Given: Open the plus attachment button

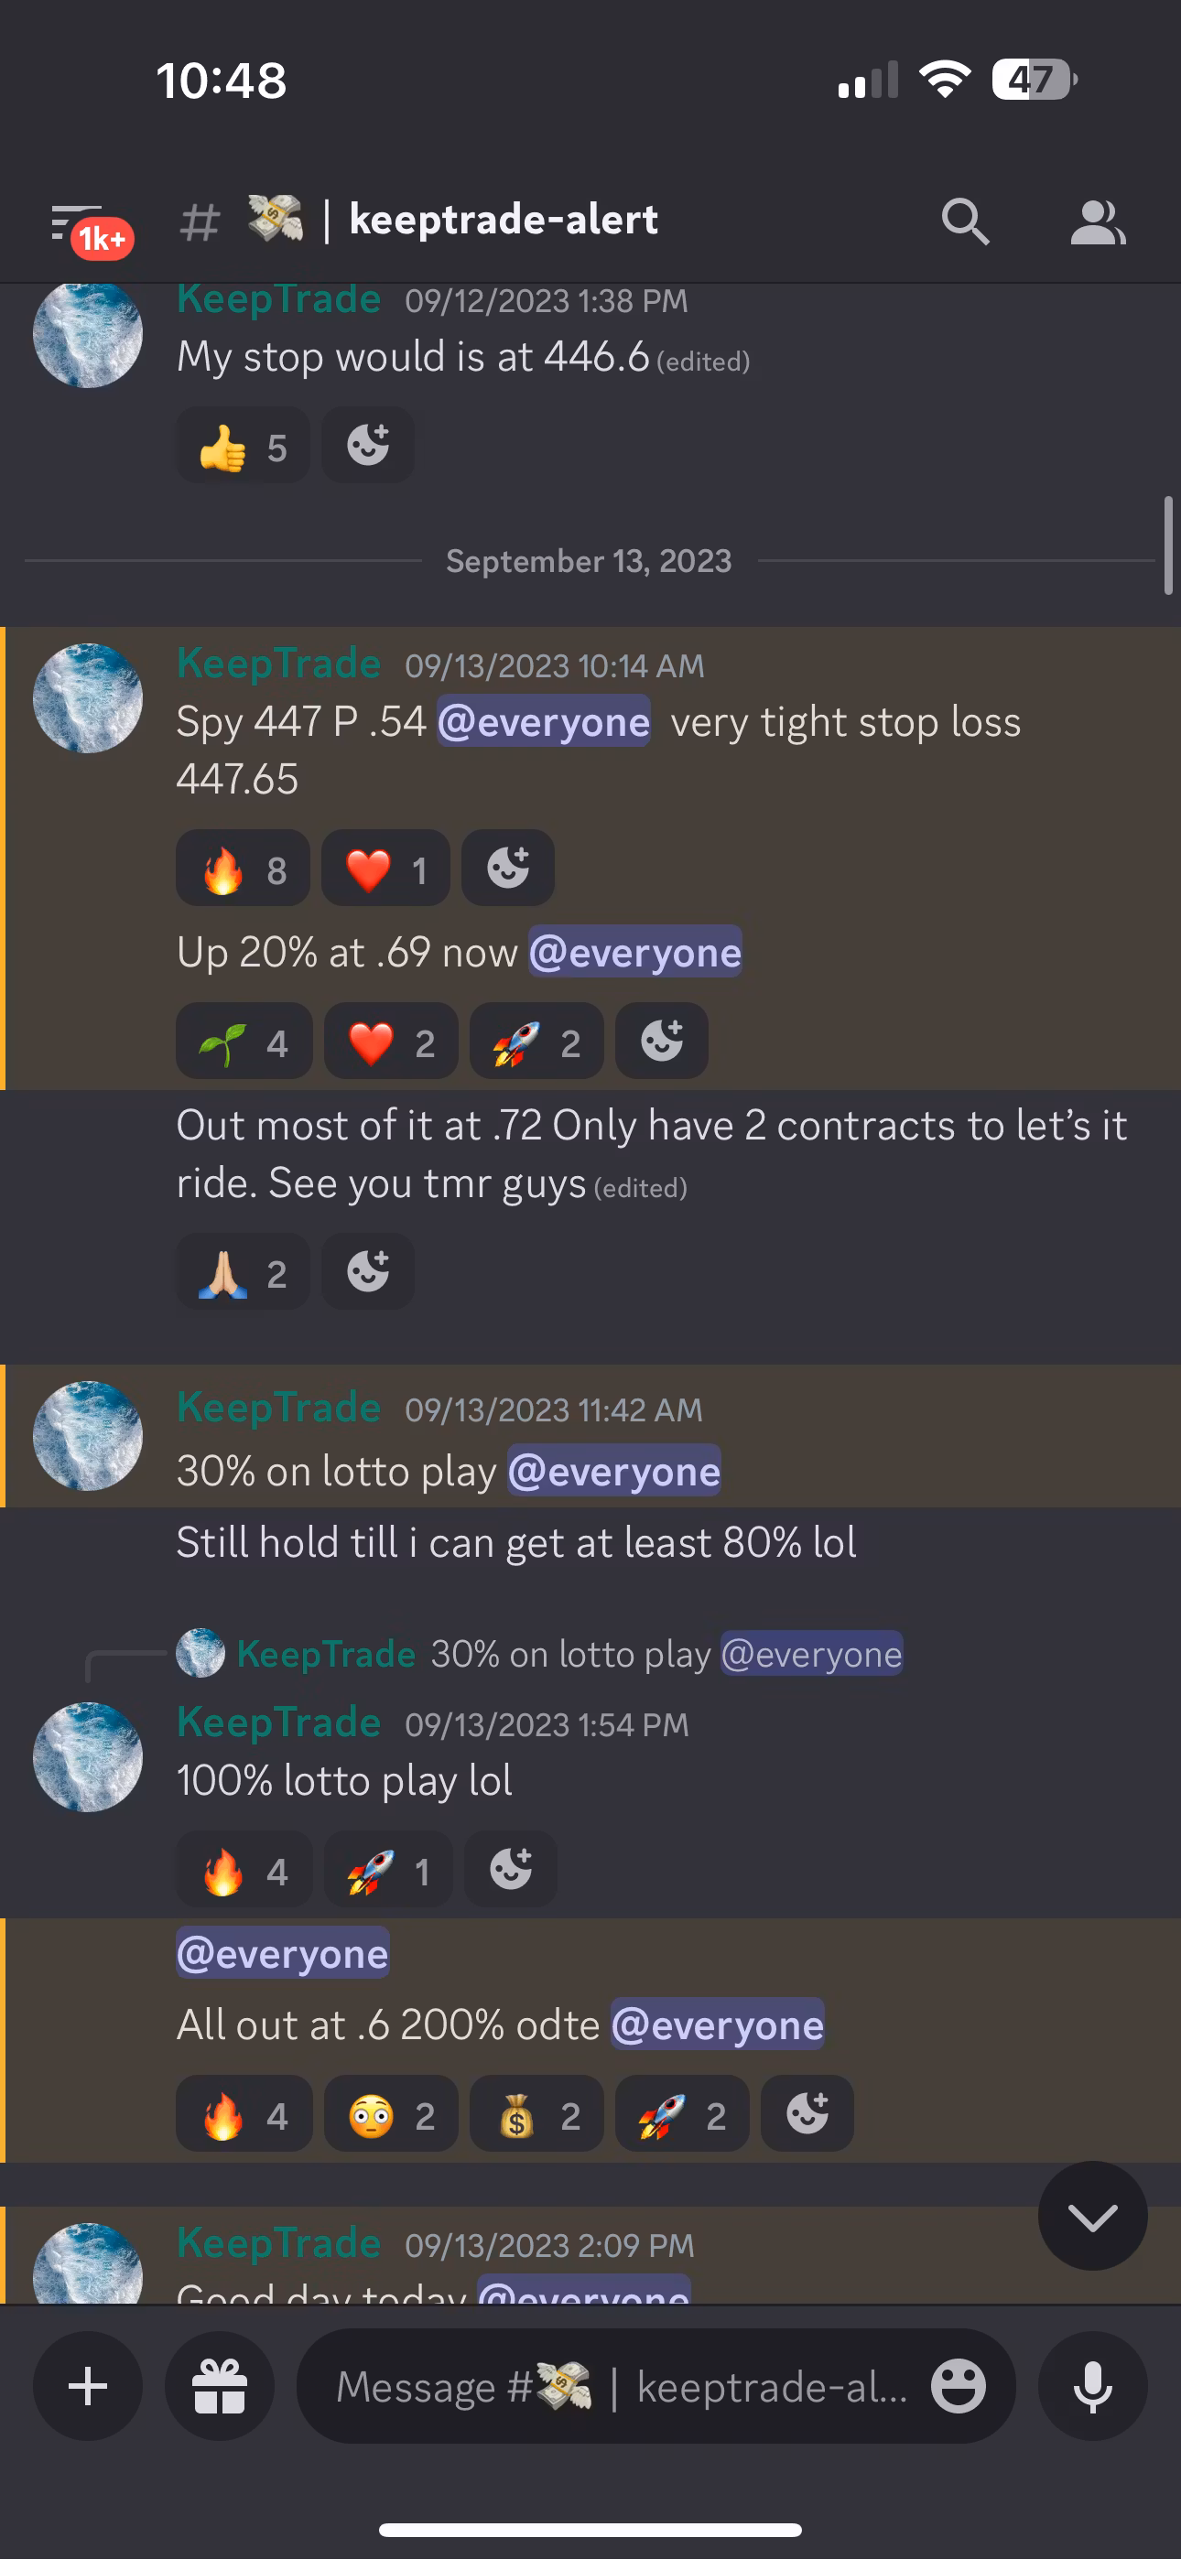Looking at the screenshot, I should 88,2386.
